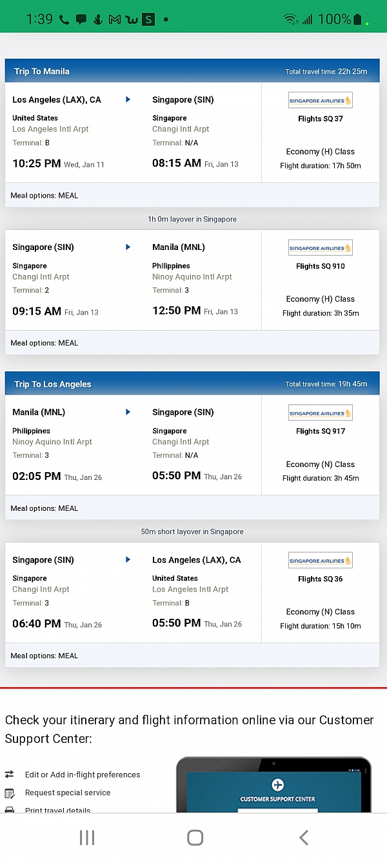Screen dimensions: 387x861
Task: Click the Singapore Airlines logo for flight SQ 917
Action: [x=321, y=412]
